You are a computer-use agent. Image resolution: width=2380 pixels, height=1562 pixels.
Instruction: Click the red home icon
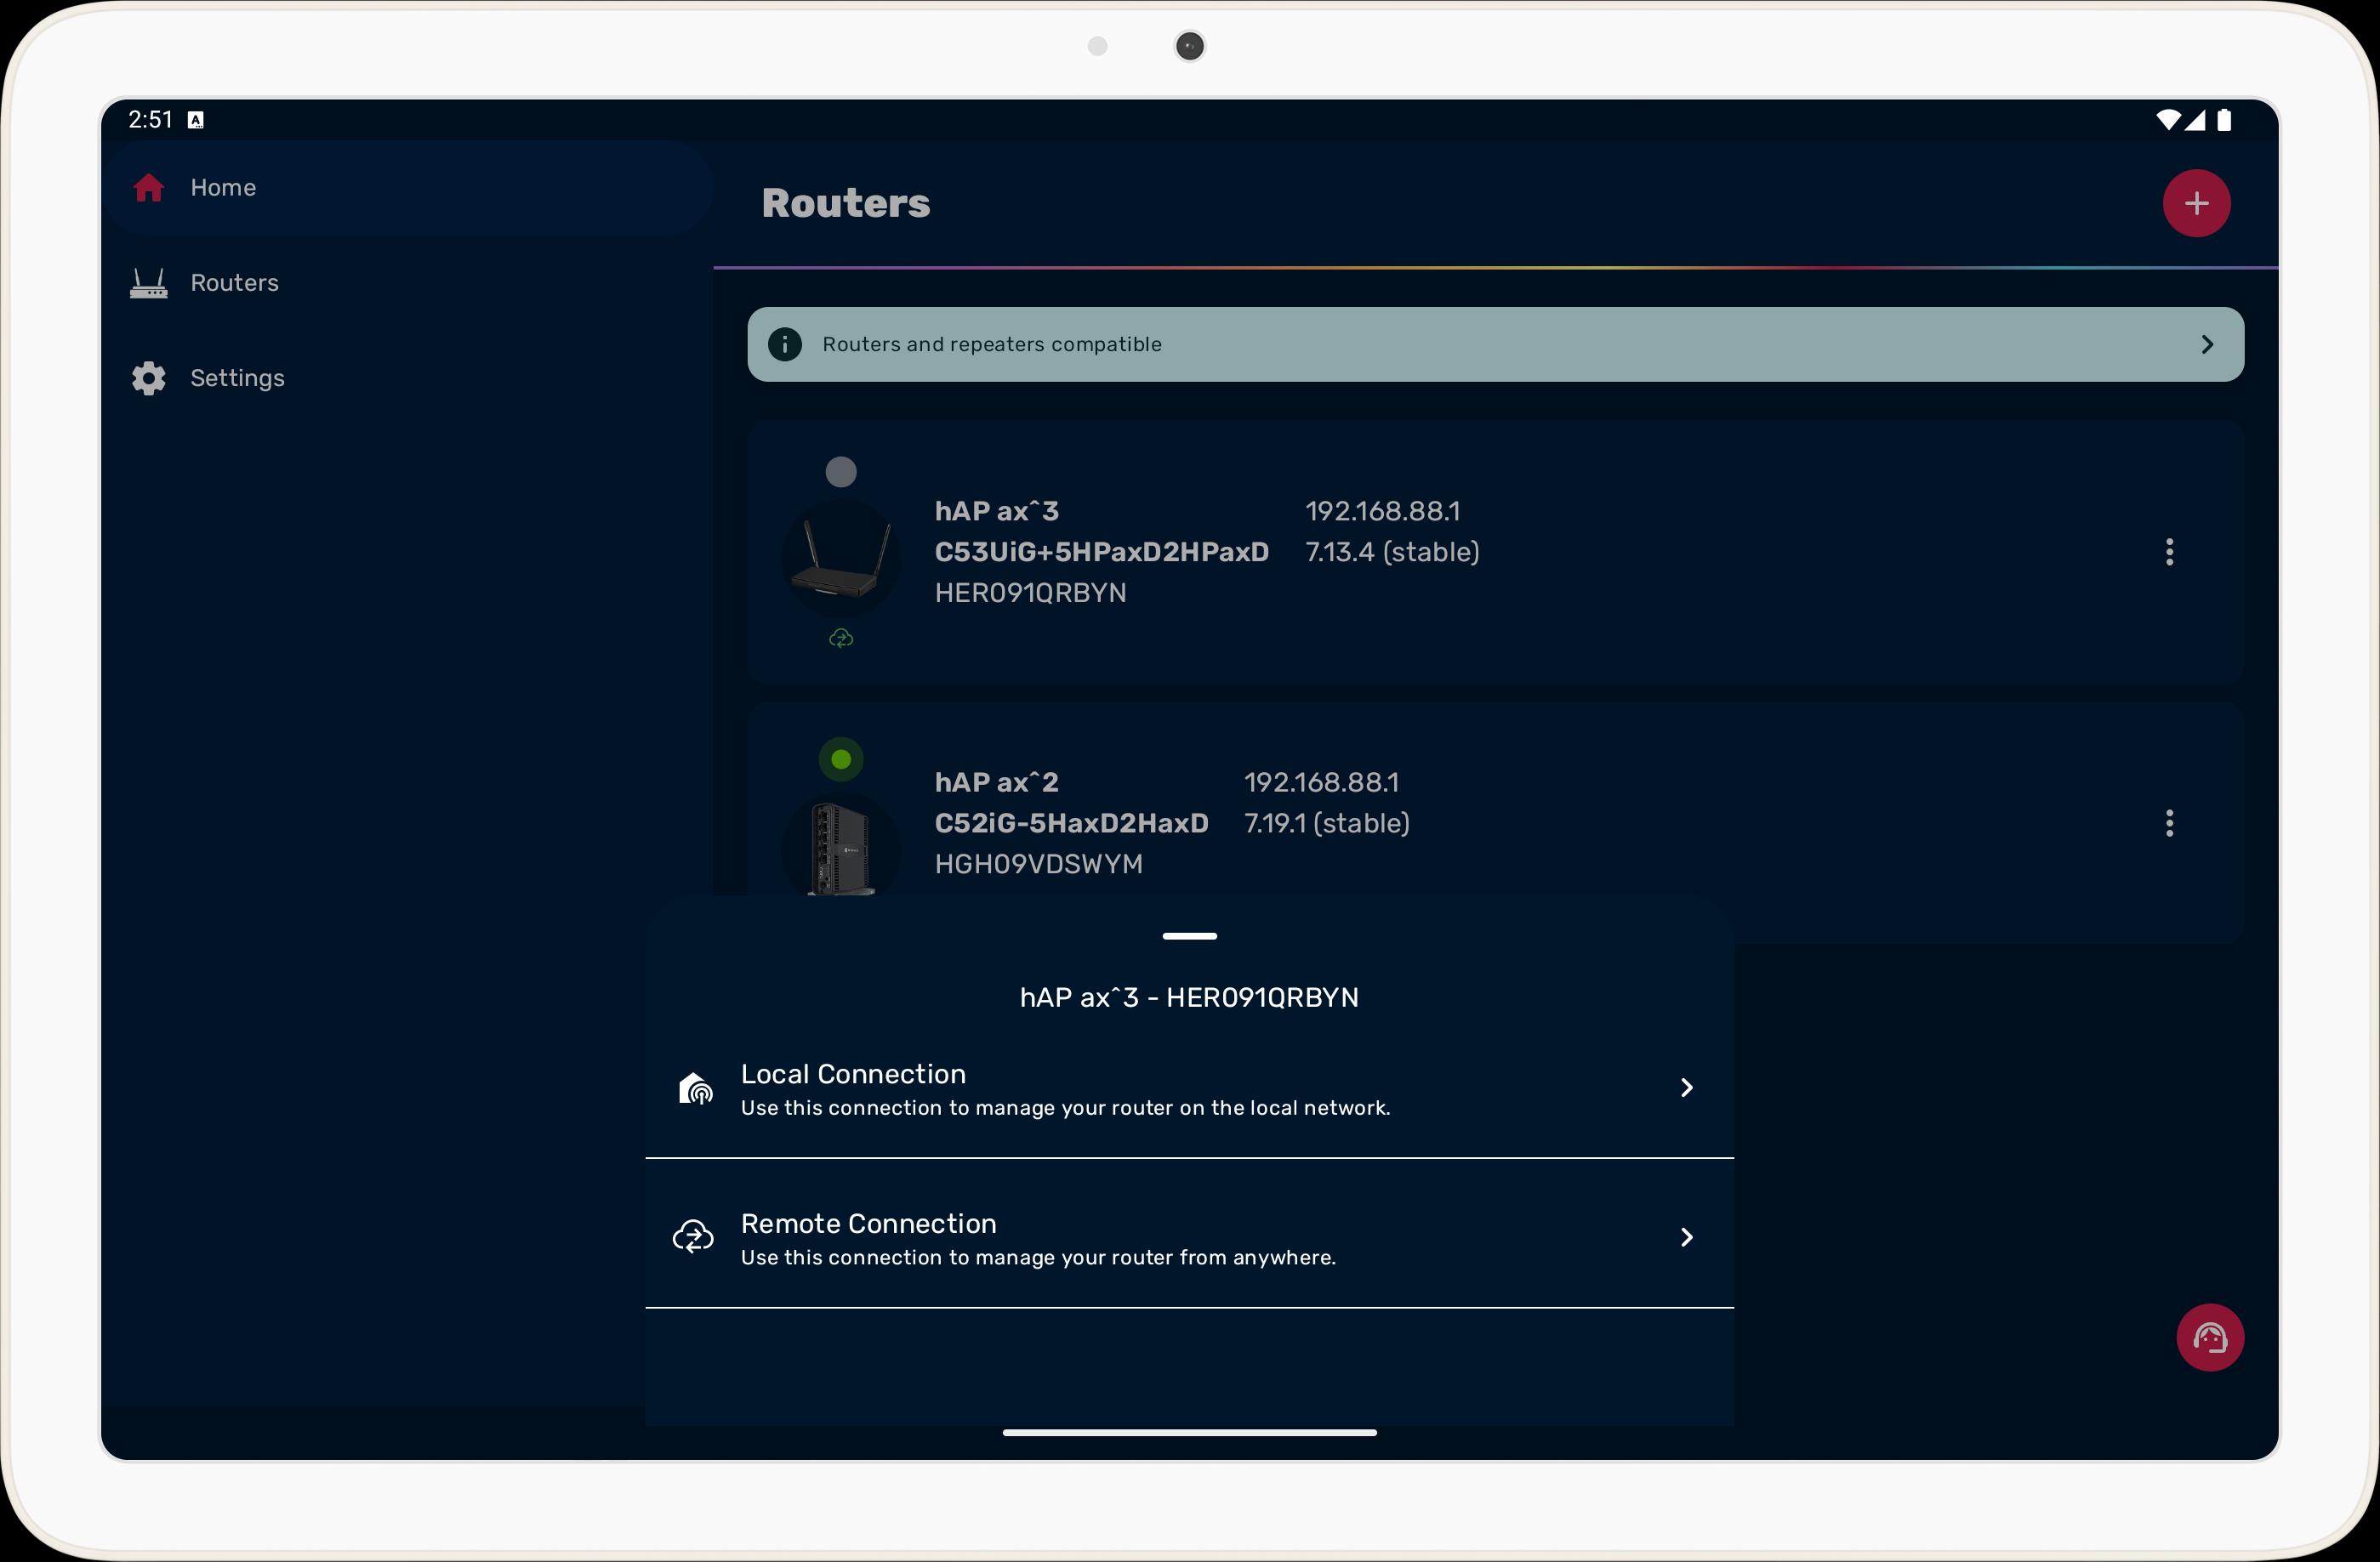click(149, 188)
